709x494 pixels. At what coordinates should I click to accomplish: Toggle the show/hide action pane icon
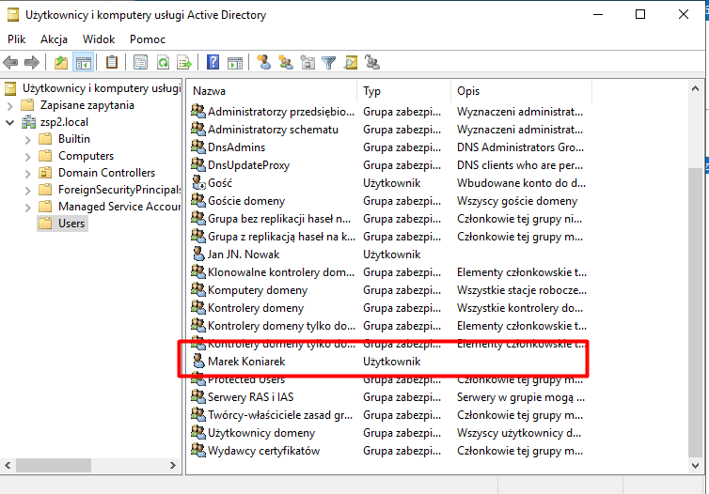[x=235, y=62]
